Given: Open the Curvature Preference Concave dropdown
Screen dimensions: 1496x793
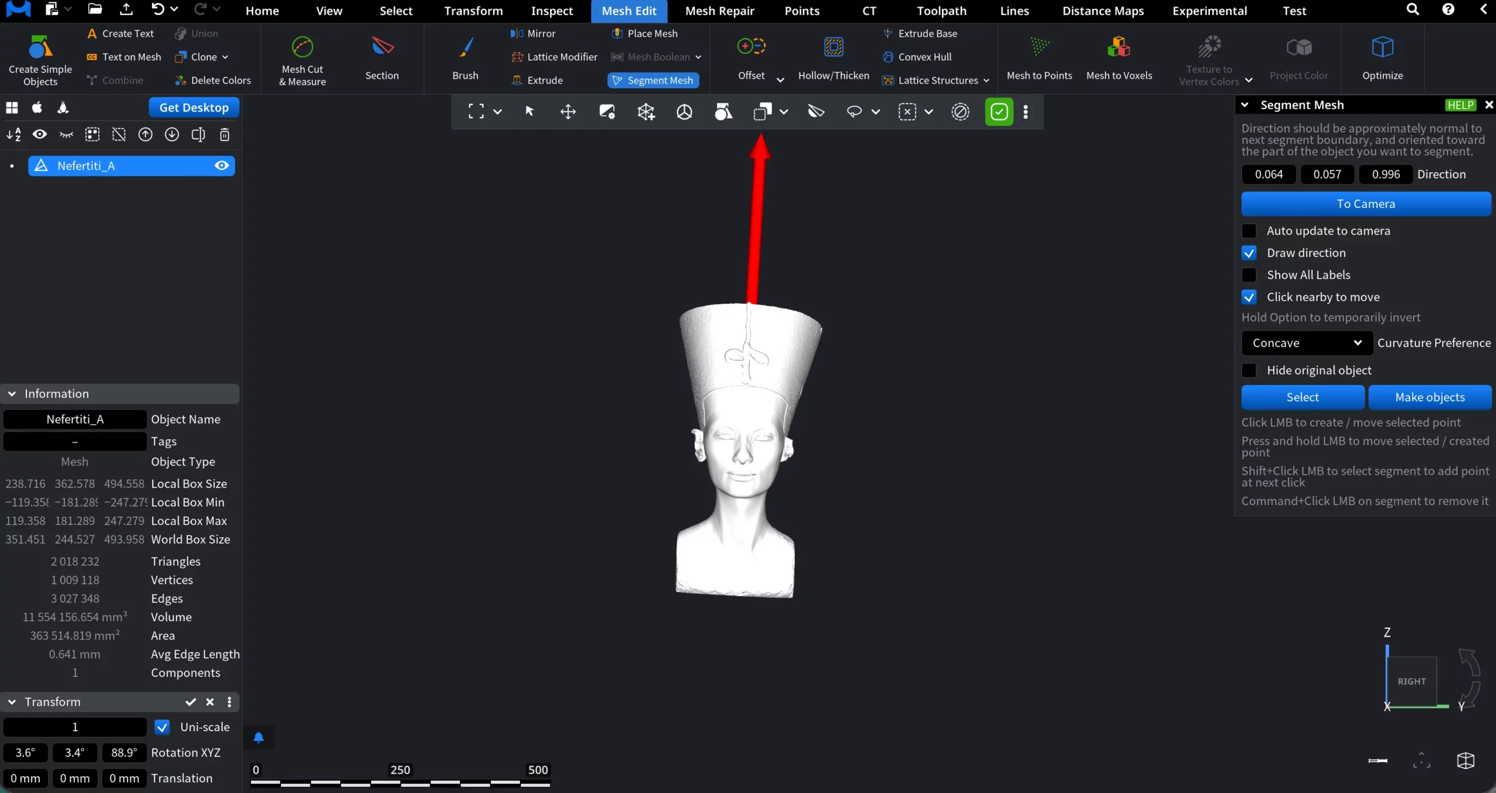Looking at the screenshot, I should click(1306, 343).
